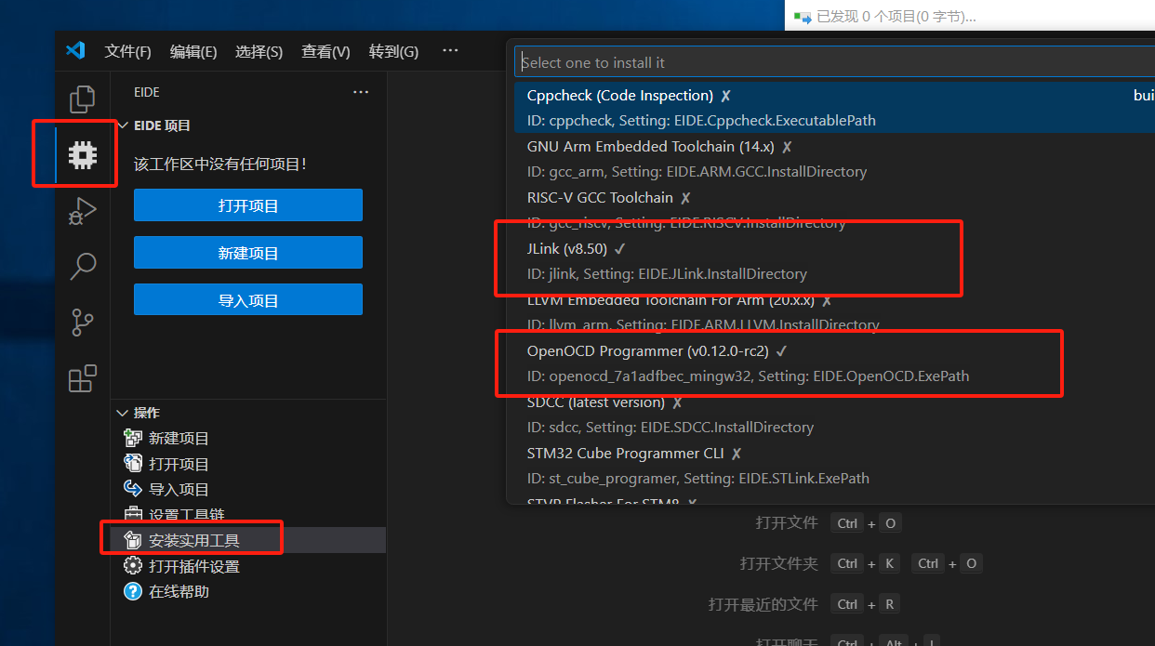1155x646 pixels.
Task: Open the 选择(S) menu
Action: (x=259, y=51)
